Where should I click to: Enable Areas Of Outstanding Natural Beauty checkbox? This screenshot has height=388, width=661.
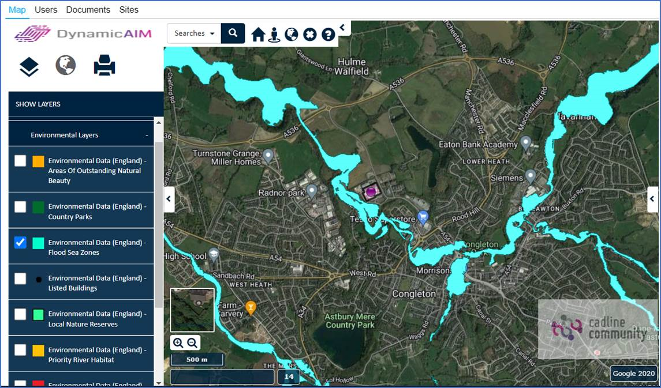coord(20,161)
